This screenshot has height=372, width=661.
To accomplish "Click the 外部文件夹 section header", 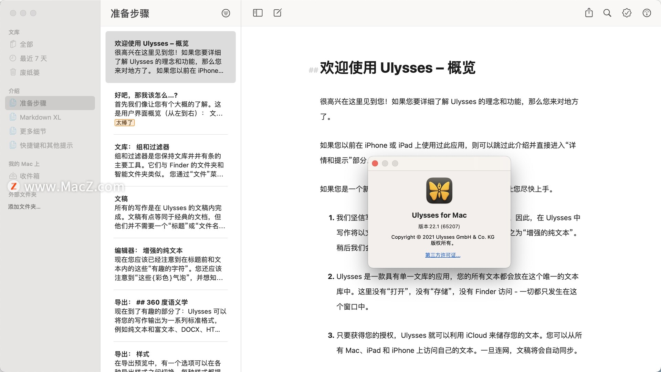I will 22,195.
